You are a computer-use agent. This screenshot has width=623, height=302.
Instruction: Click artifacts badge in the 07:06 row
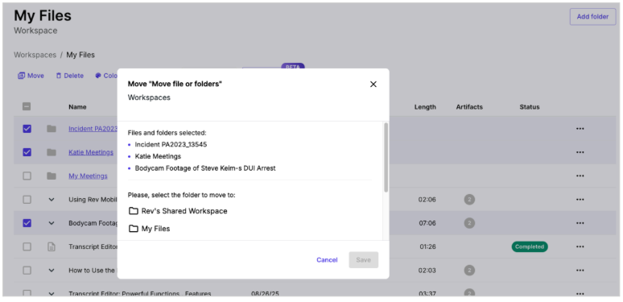click(469, 223)
